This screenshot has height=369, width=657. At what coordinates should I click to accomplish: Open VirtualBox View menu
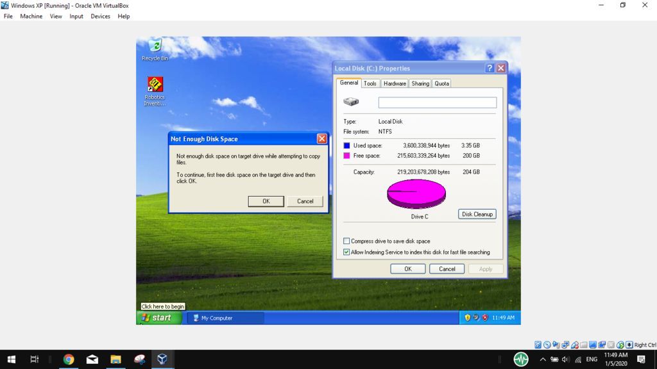[x=56, y=16]
